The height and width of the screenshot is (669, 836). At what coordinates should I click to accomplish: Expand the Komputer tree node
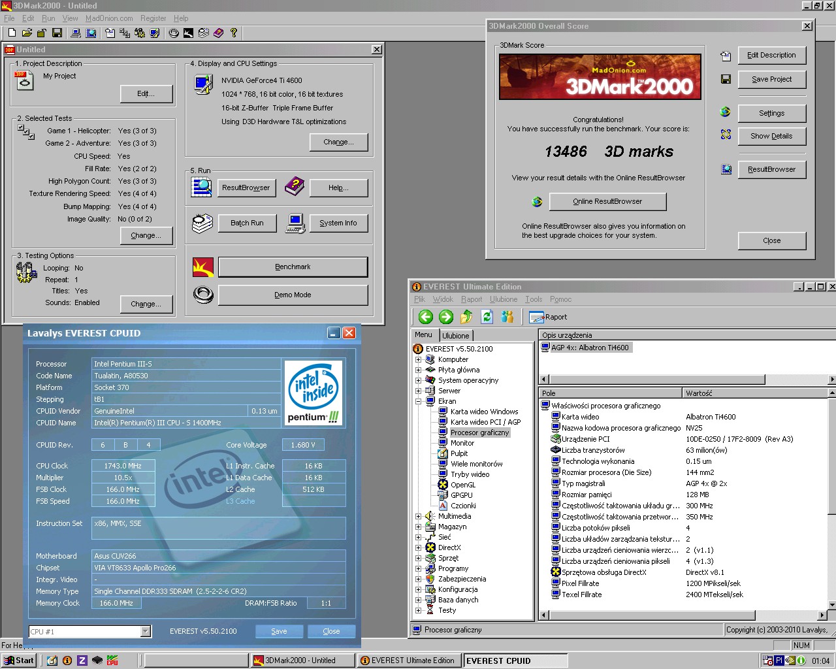(x=419, y=359)
